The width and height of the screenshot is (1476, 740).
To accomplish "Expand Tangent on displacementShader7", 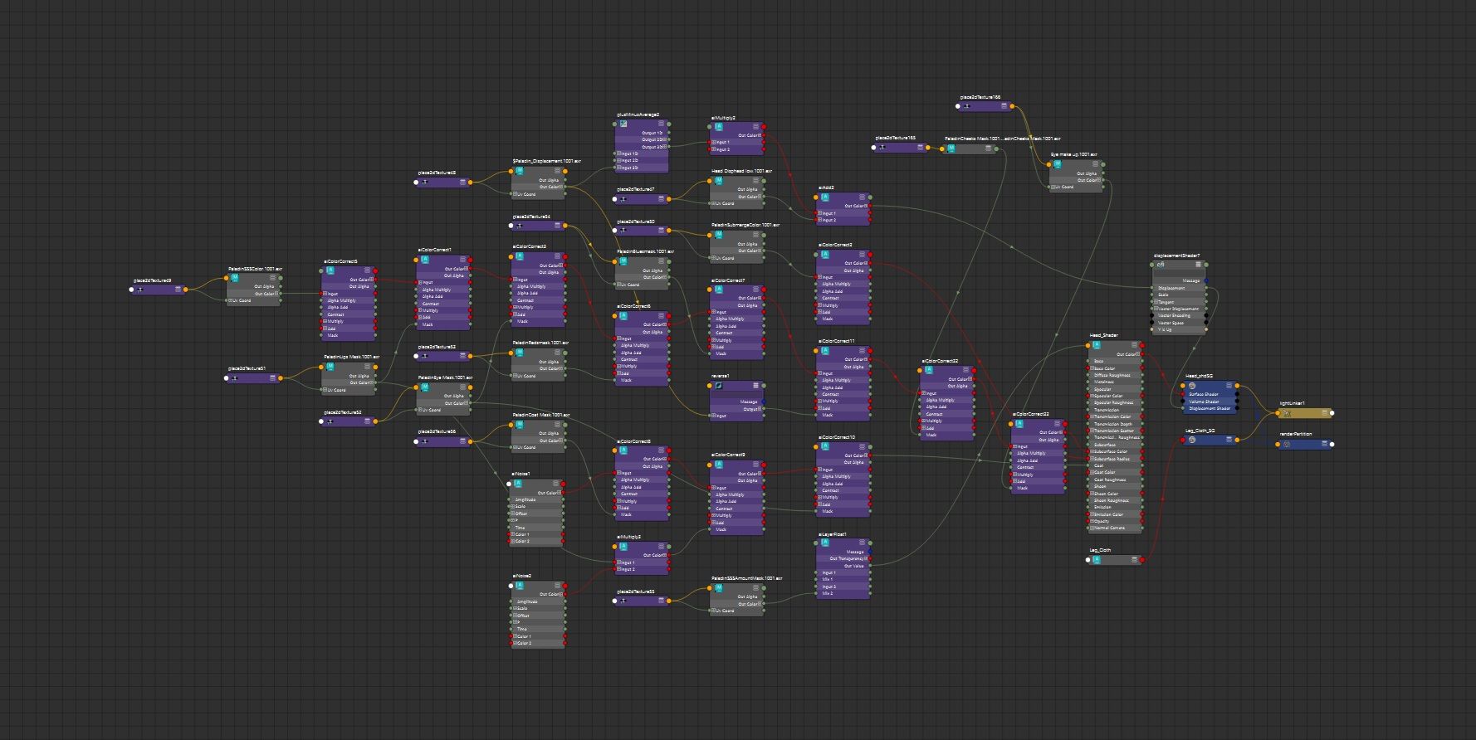I will coord(1156,302).
